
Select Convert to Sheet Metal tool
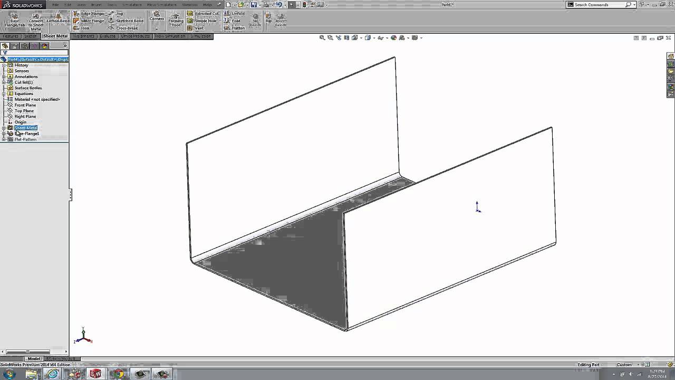[x=36, y=22]
